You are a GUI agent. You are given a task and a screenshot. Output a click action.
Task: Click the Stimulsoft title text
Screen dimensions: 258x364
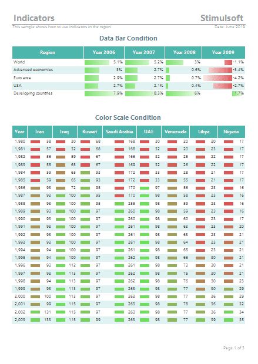pyautogui.click(x=222, y=18)
